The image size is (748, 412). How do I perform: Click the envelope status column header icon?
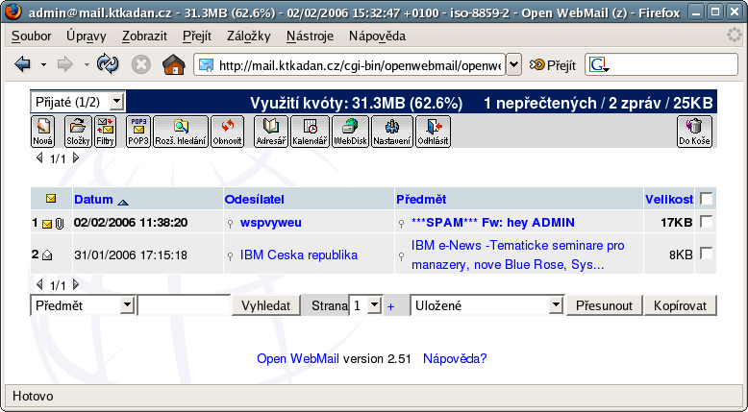coord(51,199)
